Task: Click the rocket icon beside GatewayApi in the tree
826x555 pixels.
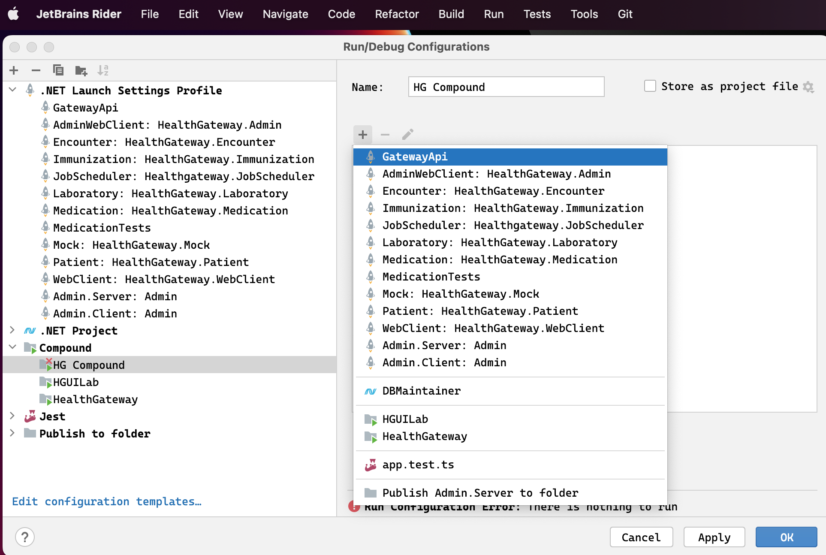Action: pyautogui.click(x=45, y=107)
